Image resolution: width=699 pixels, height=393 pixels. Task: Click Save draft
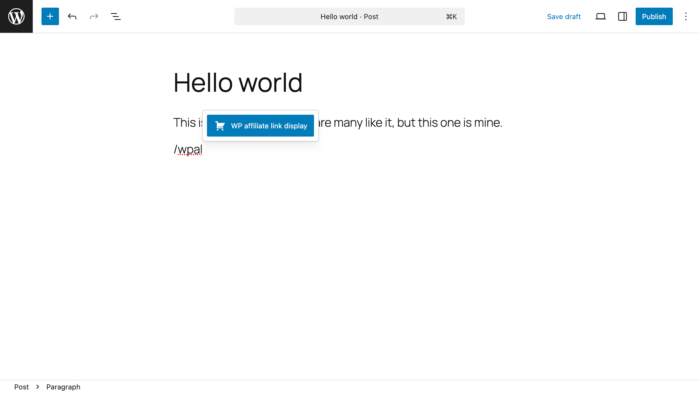tap(564, 16)
